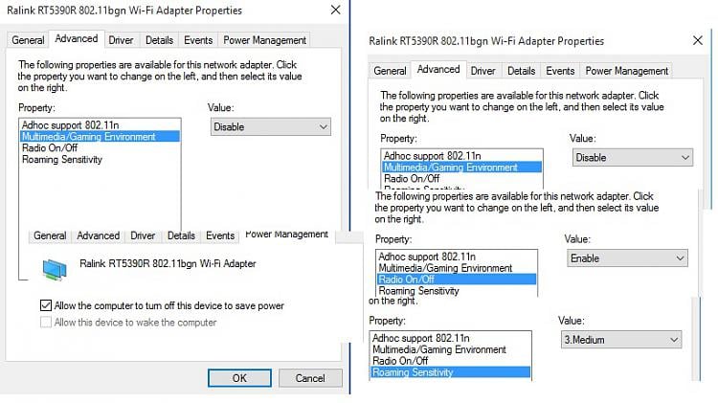Viewport: 718px width, 403px height.
Task: Select 'Multimedia/Gaming Environment' in middle right list
Action: click(457, 268)
